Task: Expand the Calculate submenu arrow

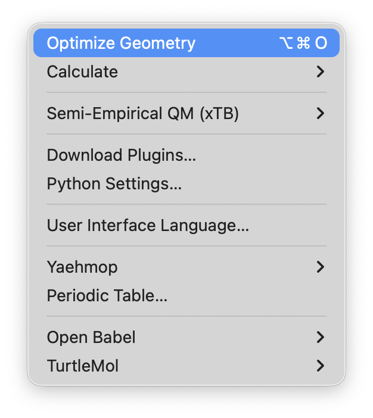Action: 321,72
